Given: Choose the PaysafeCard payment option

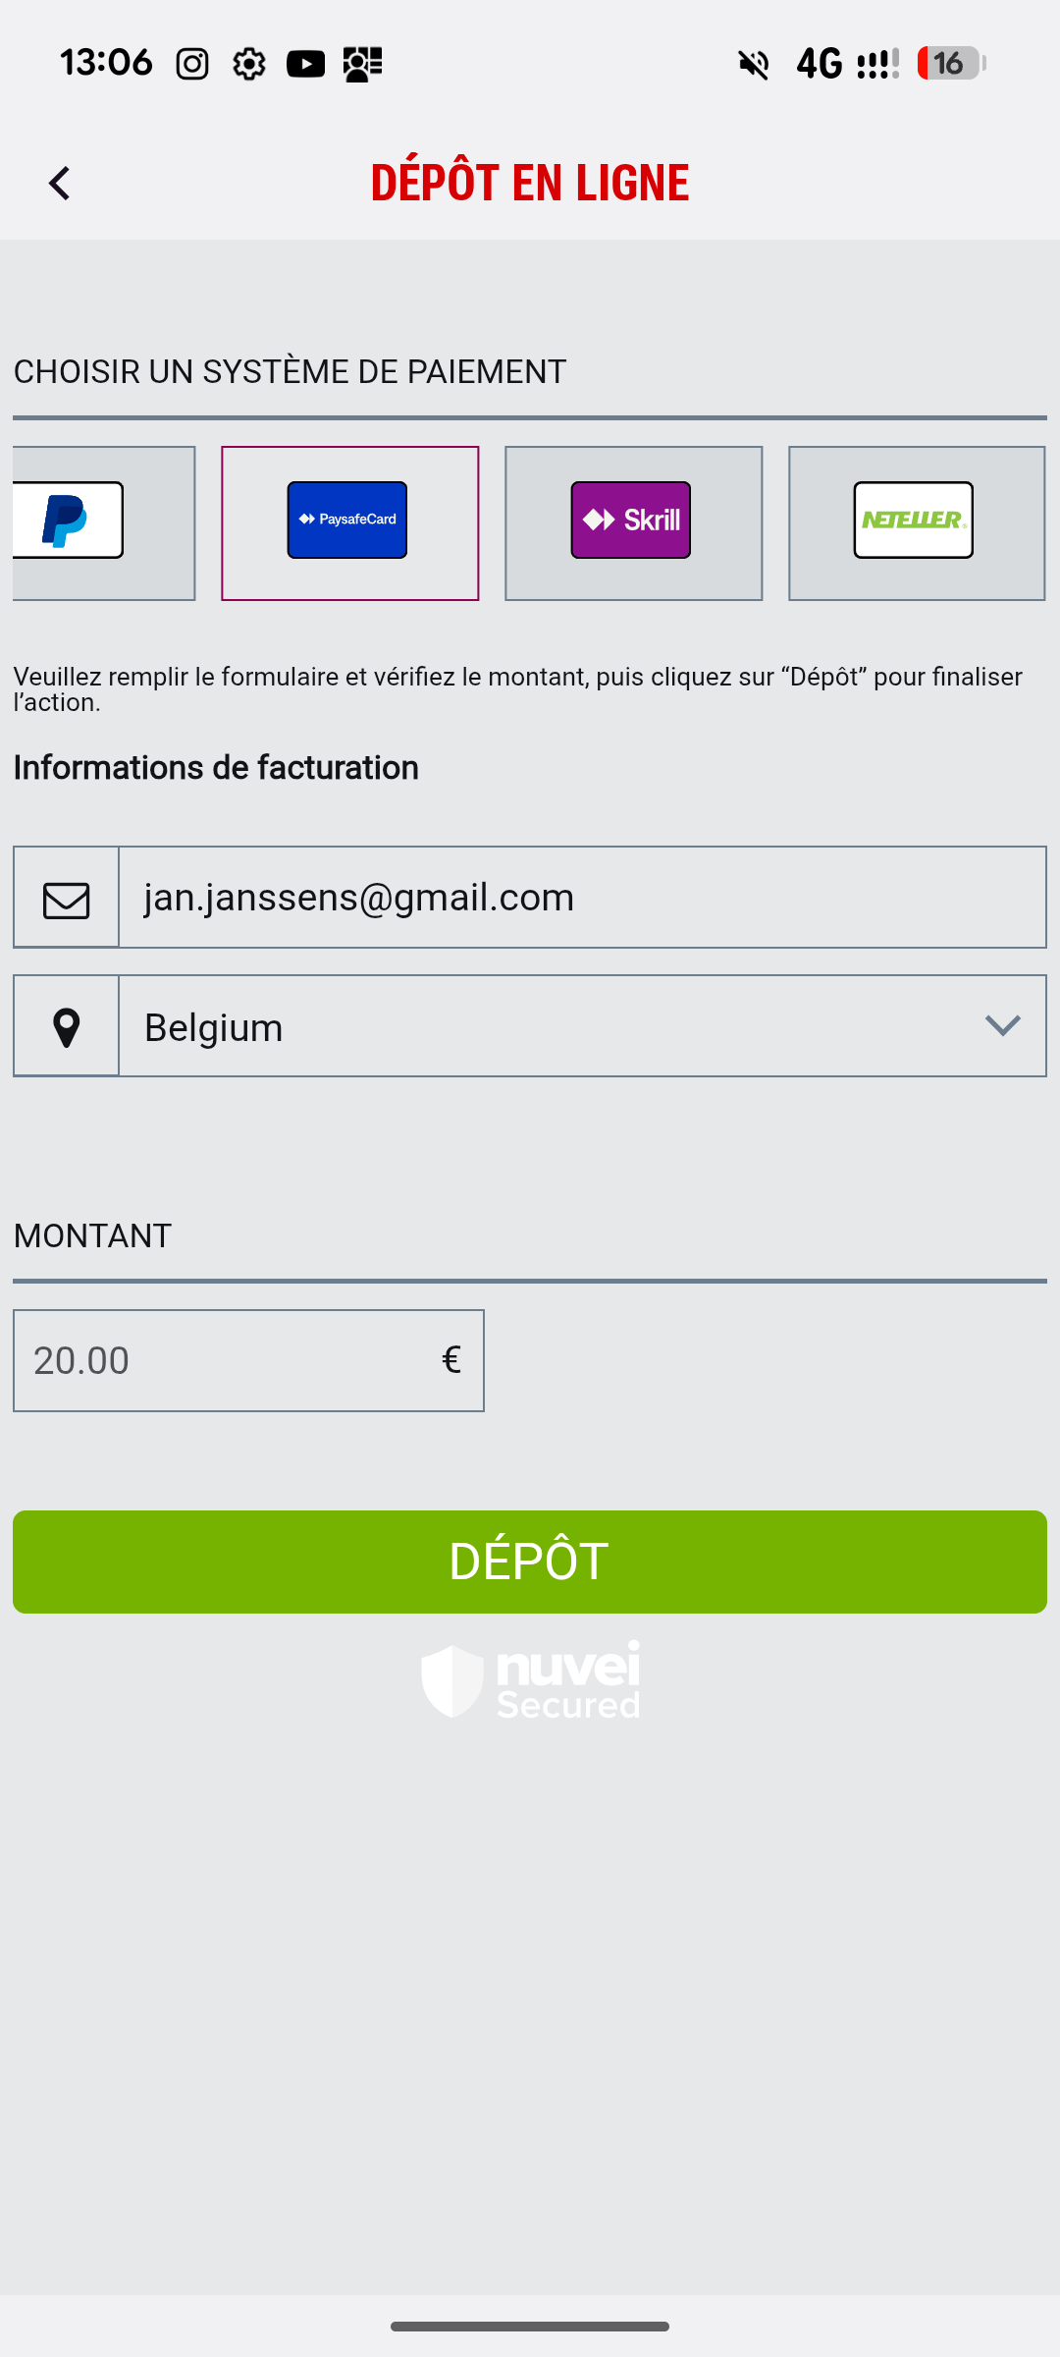Looking at the screenshot, I should click(x=348, y=521).
